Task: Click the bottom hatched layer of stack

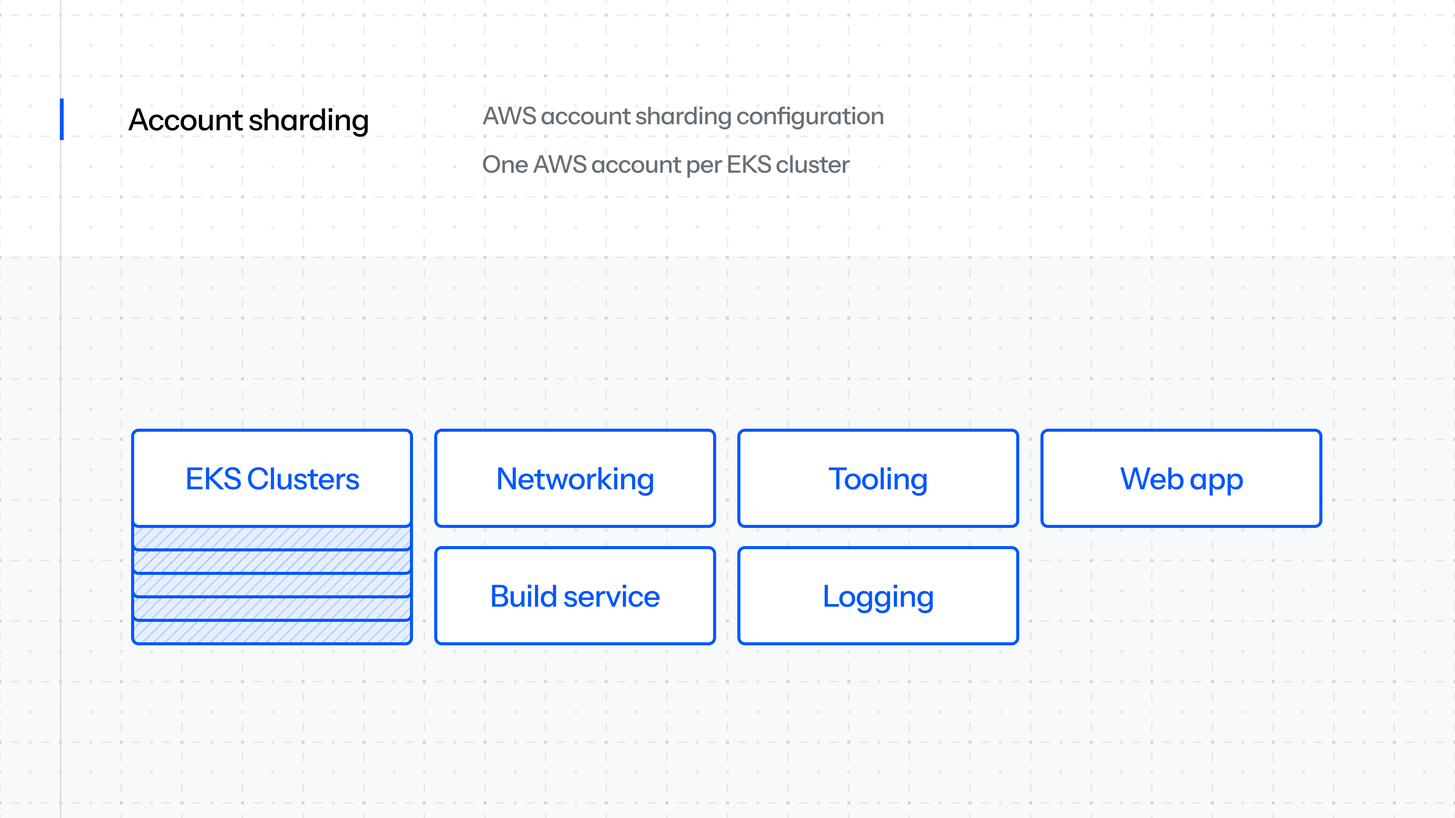Action: [272, 632]
